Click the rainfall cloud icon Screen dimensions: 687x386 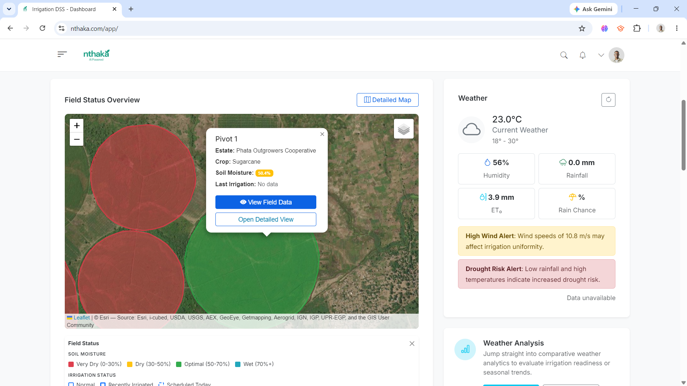563,163
